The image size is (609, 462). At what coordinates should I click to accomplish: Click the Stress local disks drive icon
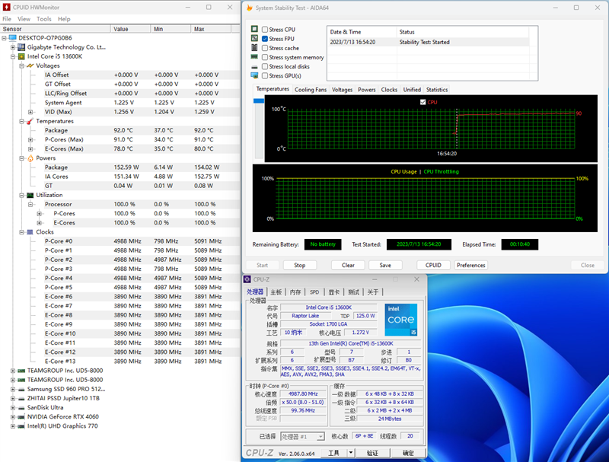[254, 67]
